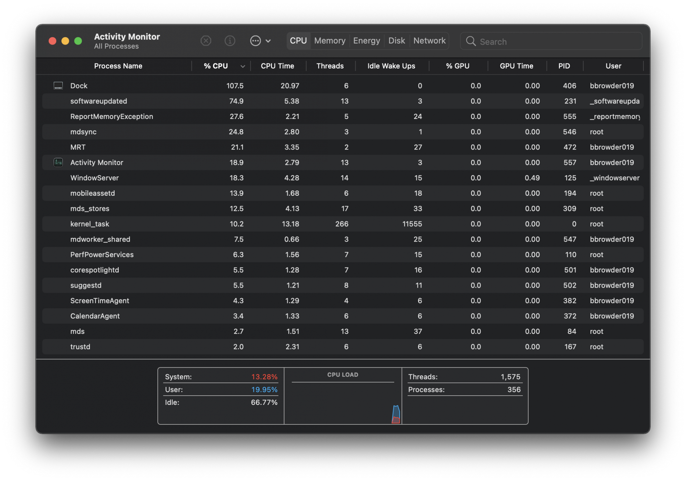686x481 pixels.
Task: Click WindowServer GPU Time 0.49
Action: tap(532, 178)
